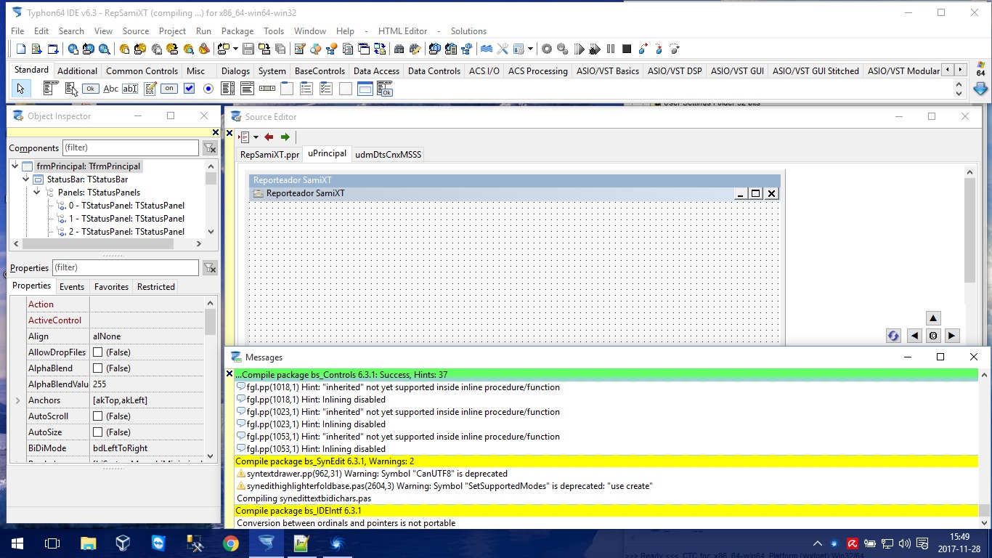Expand the Anchors property row
Screen dimensions: 992x558
coord(18,400)
